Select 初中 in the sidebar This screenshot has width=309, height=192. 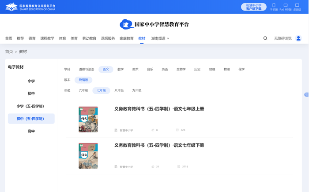click(x=31, y=93)
